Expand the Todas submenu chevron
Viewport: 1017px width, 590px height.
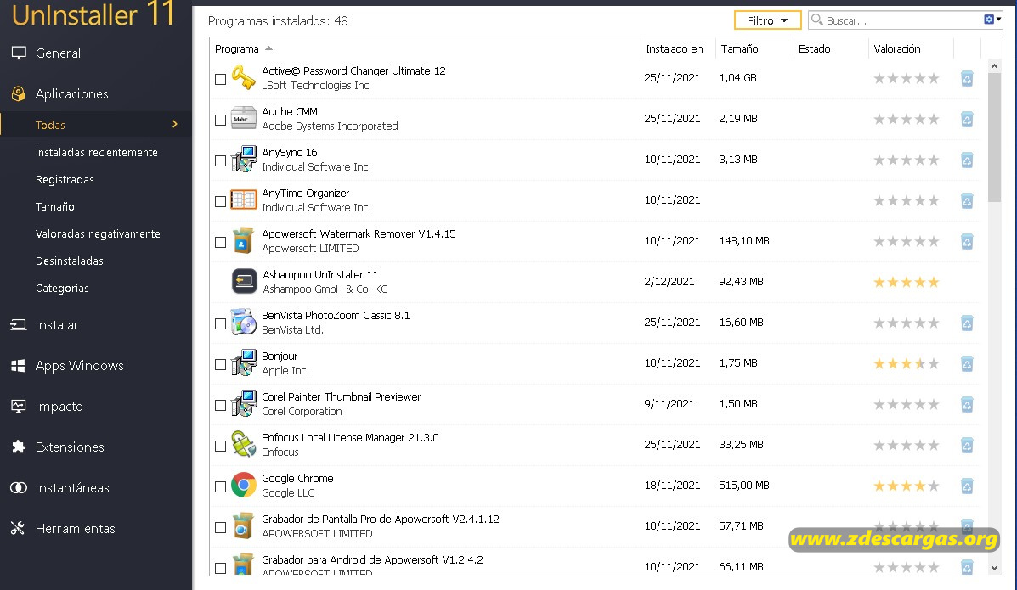(x=174, y=124)
